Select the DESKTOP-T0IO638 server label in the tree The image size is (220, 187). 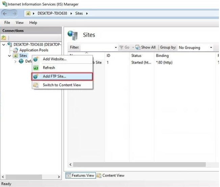[37, 45]
